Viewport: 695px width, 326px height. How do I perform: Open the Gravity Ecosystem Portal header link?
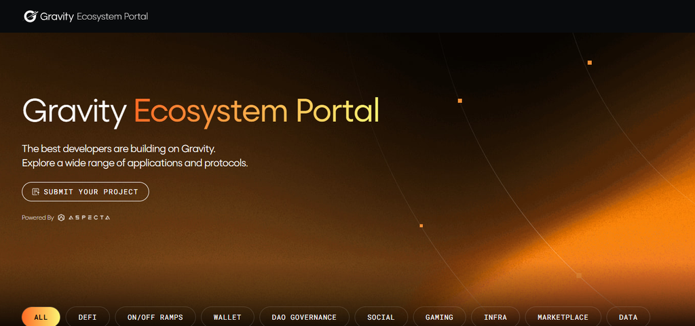[x=86, y=17]
